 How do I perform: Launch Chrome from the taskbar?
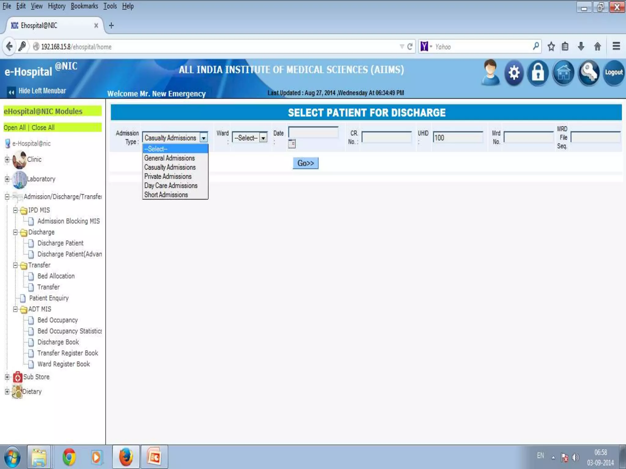point(69,457)
